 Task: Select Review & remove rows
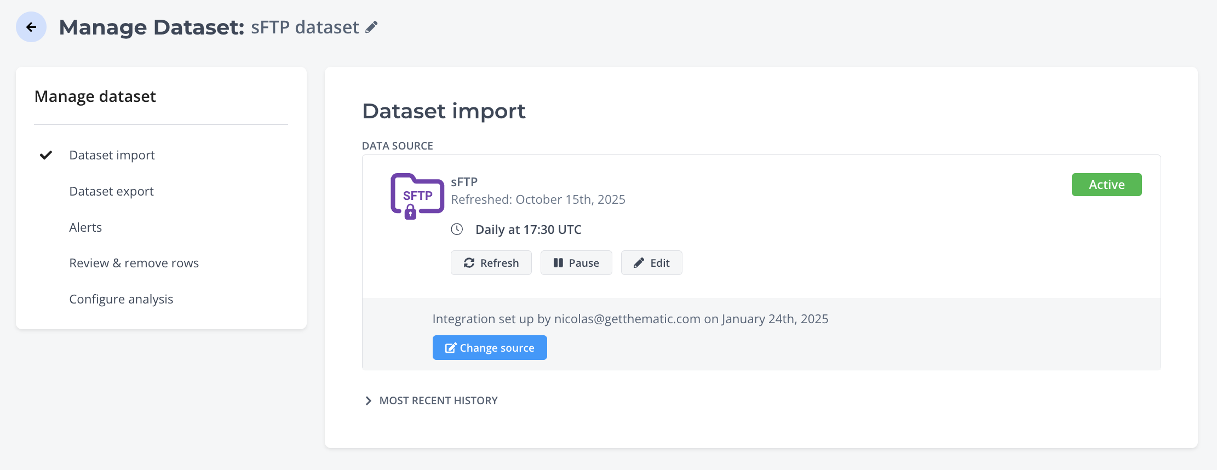[x=134, y=263]
